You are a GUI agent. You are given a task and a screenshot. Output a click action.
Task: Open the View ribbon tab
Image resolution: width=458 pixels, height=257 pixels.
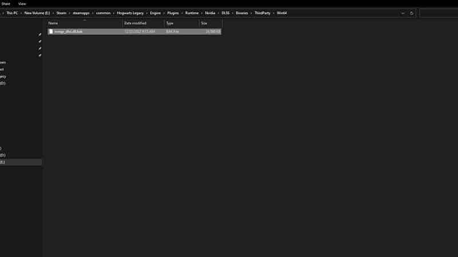point(22,3)
